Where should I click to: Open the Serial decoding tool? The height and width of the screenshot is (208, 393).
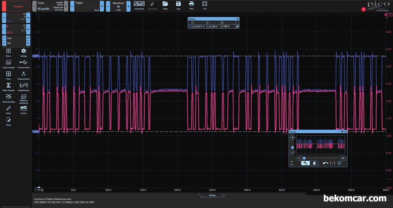[8, 97]
